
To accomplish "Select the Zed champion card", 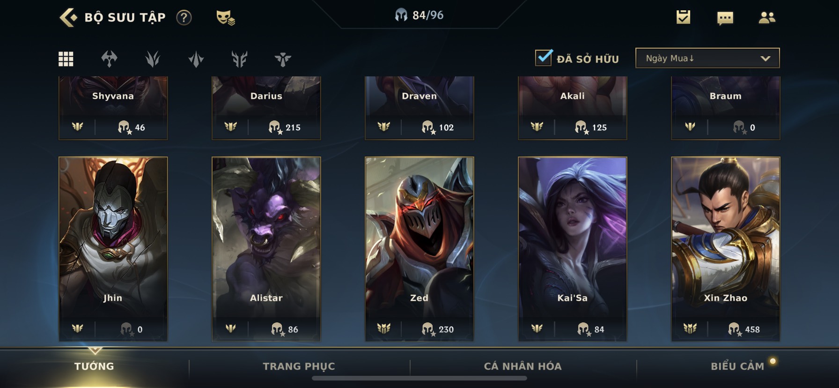I will tap(419, 249).
